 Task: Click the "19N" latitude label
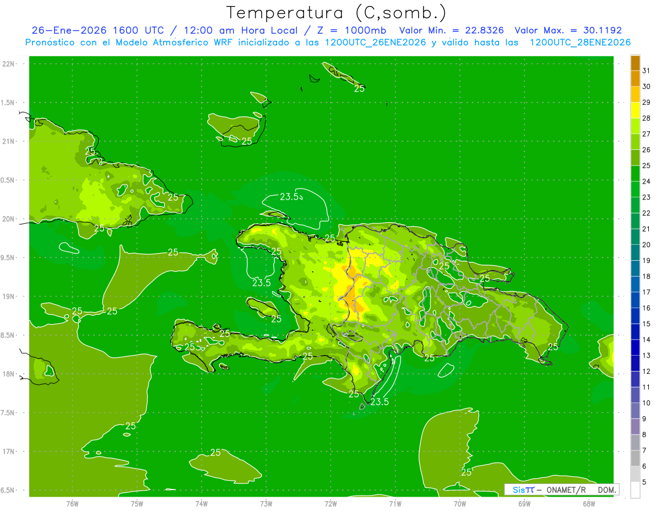[x=9, y=297]
